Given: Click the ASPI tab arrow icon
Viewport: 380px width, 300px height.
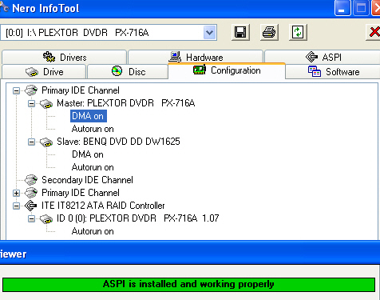Looking at the screenshot, I should (x=311, y=57).
